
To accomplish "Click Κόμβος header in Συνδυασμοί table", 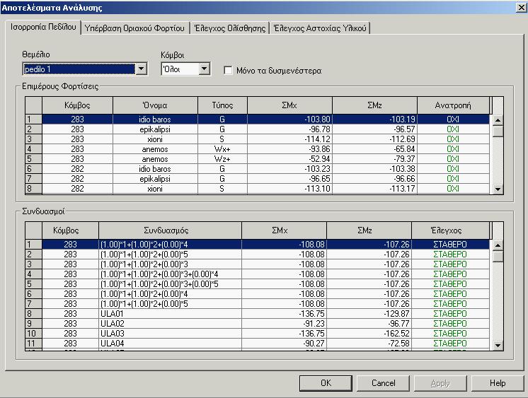I will coord(70,230).
